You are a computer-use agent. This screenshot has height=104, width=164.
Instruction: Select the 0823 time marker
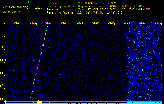(x=48, y=23)
